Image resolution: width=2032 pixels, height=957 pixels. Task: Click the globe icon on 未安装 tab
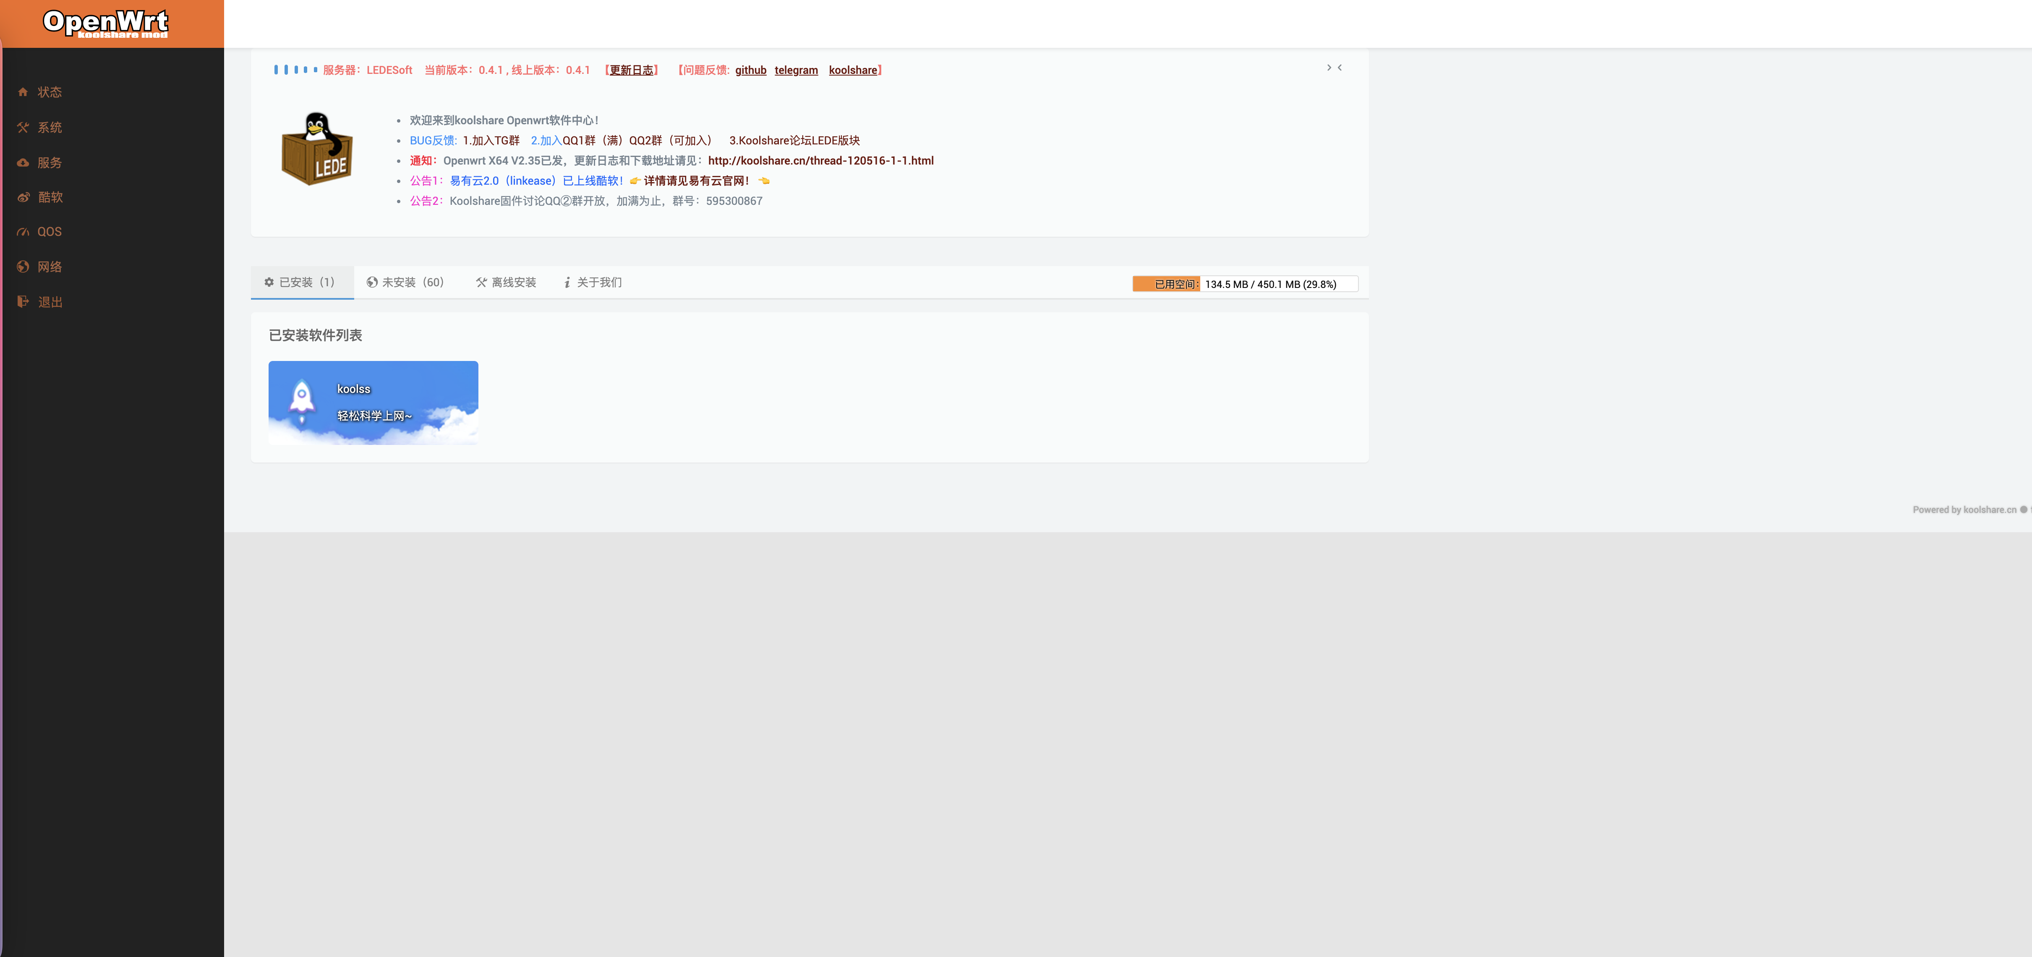(372, 282)
